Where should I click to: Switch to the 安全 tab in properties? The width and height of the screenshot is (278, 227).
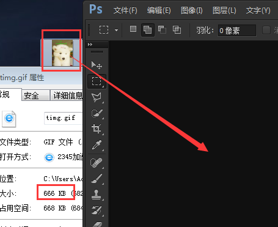tap(35, 95)
